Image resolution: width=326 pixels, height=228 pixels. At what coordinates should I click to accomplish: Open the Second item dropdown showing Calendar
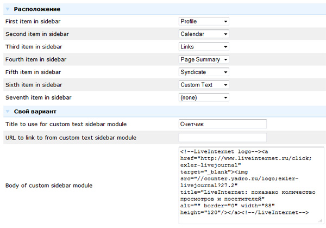coord(204,34)
